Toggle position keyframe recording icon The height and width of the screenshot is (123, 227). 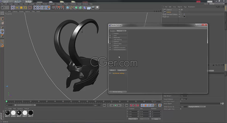142,105
